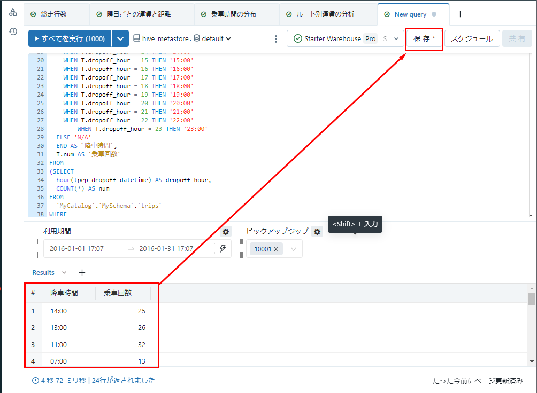Open the スケジュール schedule button
537x393 pixels.
click(x=472, y=38)
